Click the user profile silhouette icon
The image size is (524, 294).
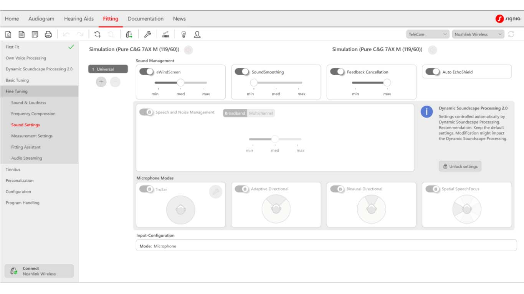coord(197,34)
